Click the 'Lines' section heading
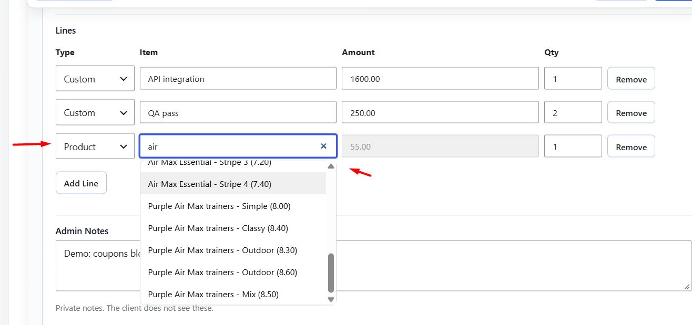This screenshot has width=692, height=325. tap(66, 30)
